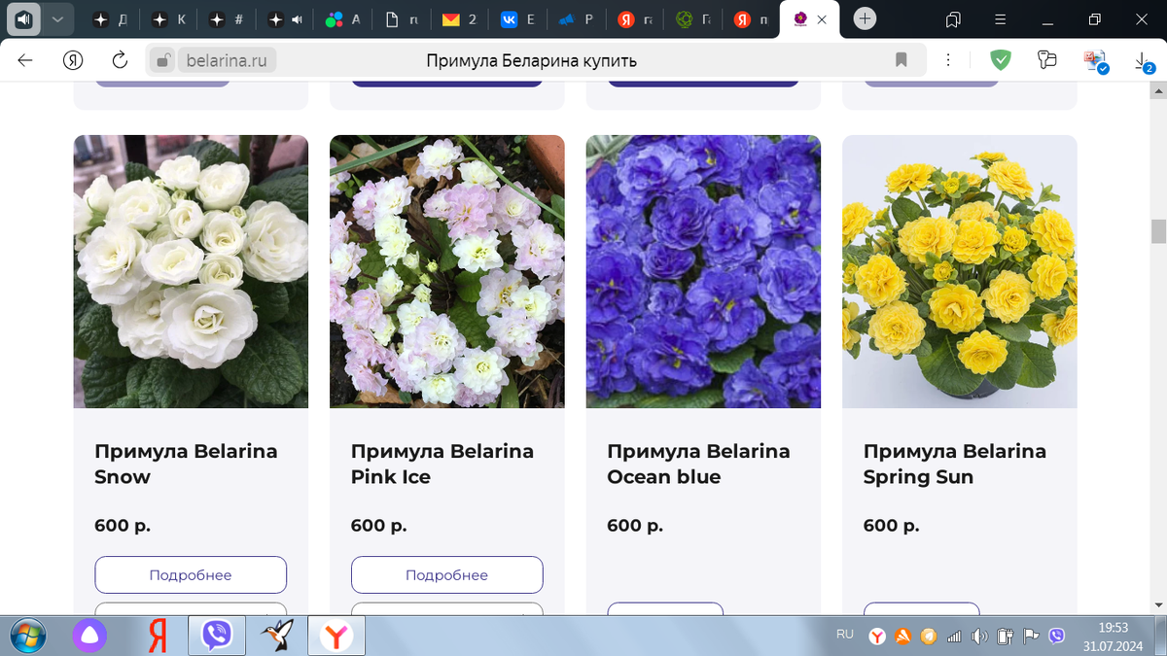Open the translator extension icon with blue check

(1096, 61)
